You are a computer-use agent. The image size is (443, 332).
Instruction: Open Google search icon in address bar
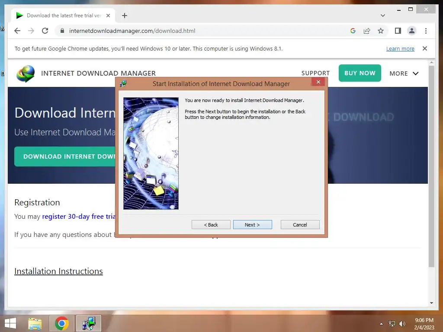pyautogui.click(x=353, y=31)
